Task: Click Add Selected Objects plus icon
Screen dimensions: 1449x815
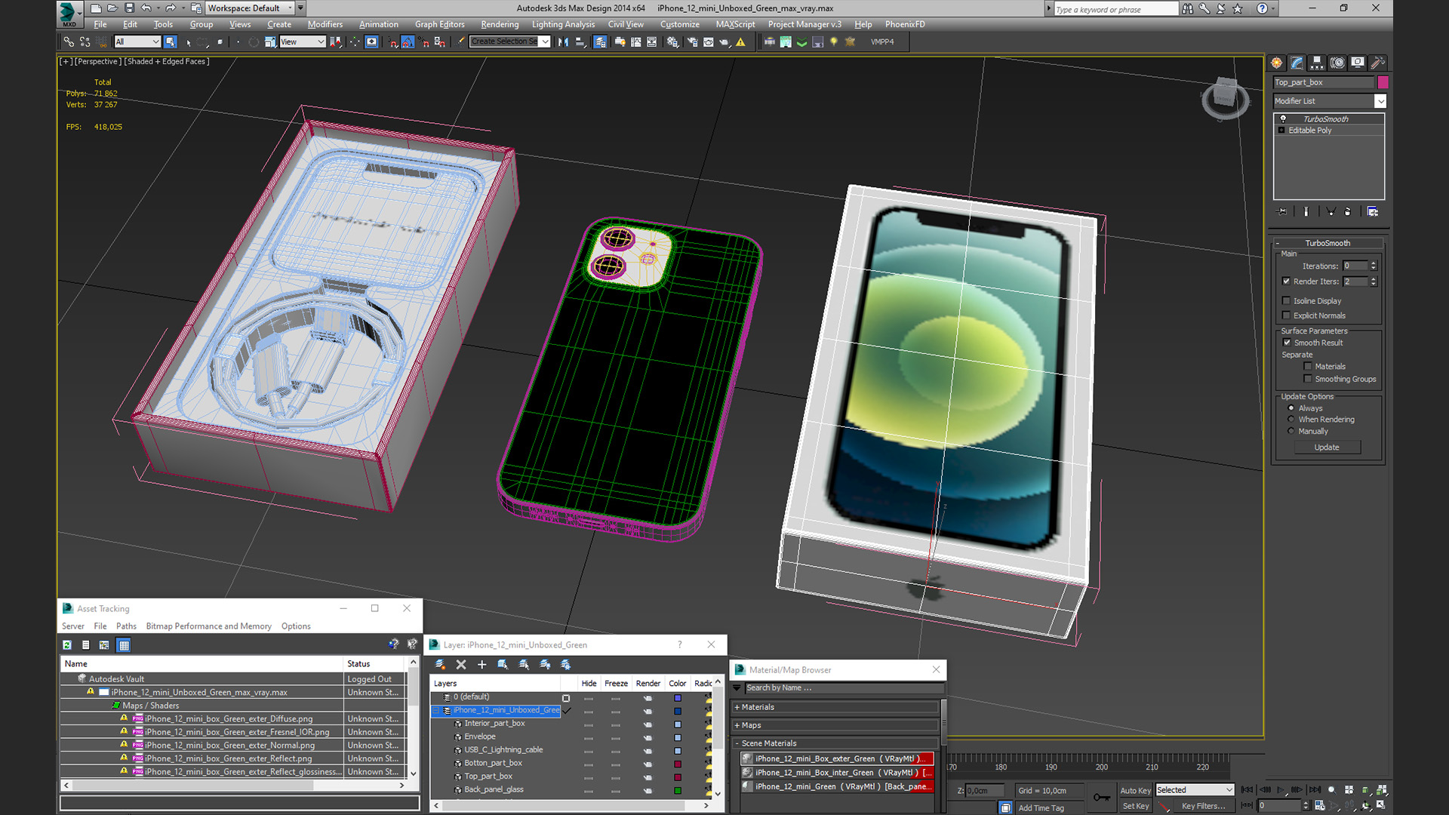Action: coord(481,665)
